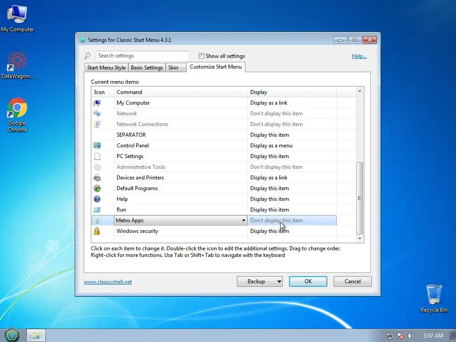The image size is (456, 342).
Task: Click the list scroll down arrow
Action: 360,239
